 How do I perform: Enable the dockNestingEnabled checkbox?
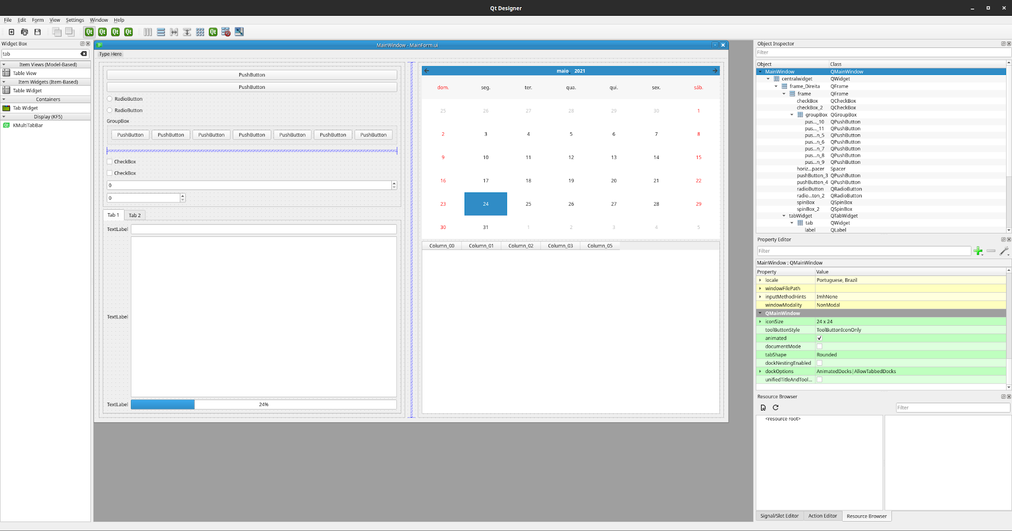819,363
